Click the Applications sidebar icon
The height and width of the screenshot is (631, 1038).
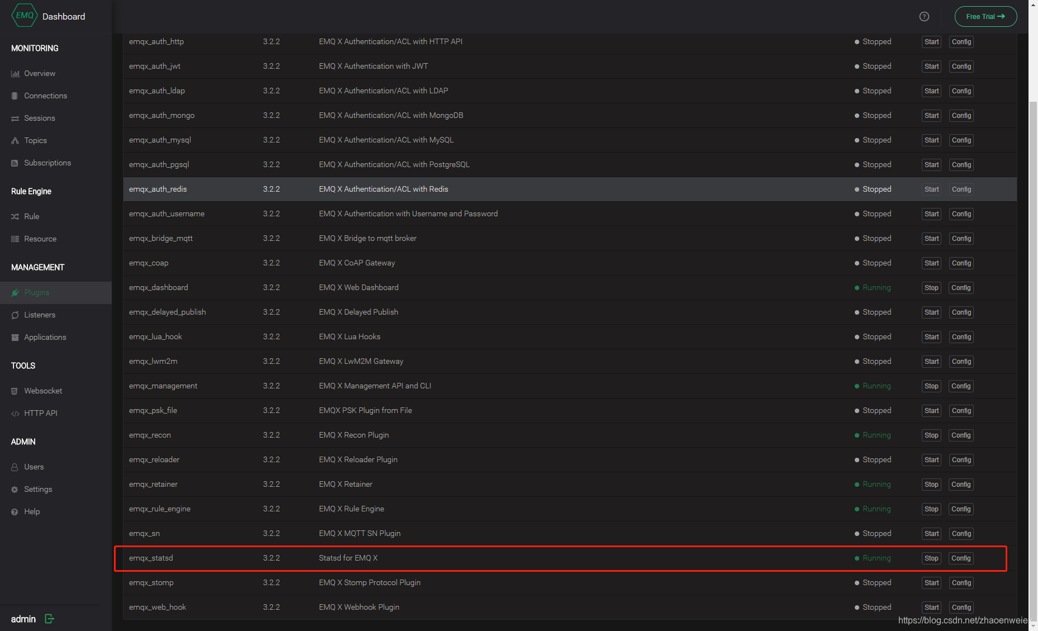click(x=15, y=338)
